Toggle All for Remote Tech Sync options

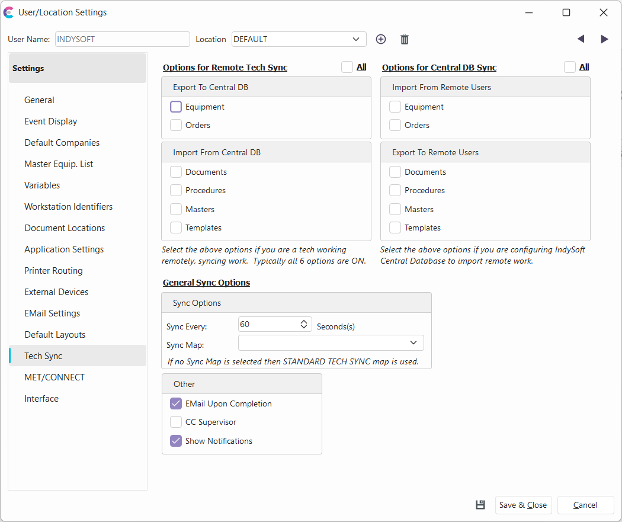(x=347, y=67)
